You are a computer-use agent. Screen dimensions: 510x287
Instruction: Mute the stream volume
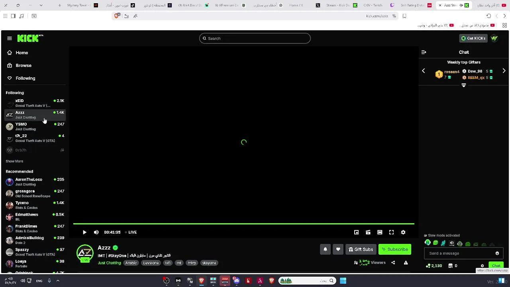click(96, 232)
